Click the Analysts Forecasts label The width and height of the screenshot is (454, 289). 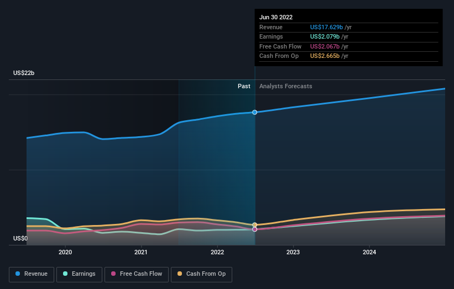[286, 87]
